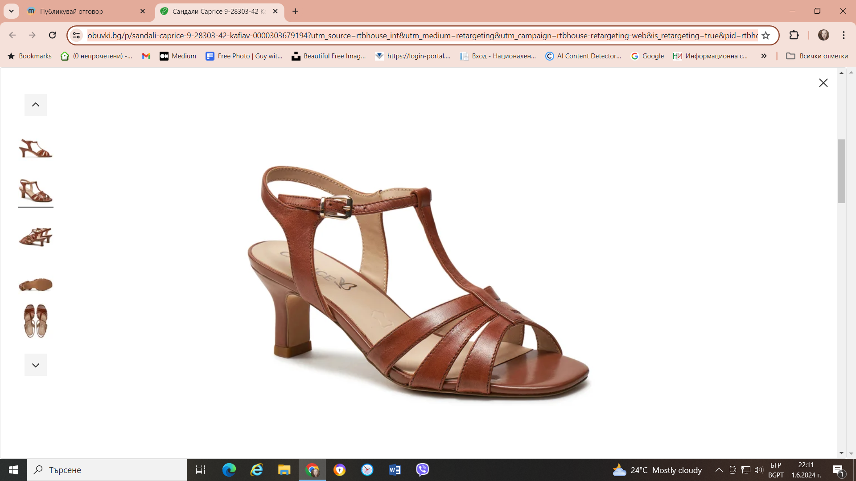Open the tab search dropdown arrow
This screenshot has height=481, width=856.
pyautogui.click(x=11, y=11)
